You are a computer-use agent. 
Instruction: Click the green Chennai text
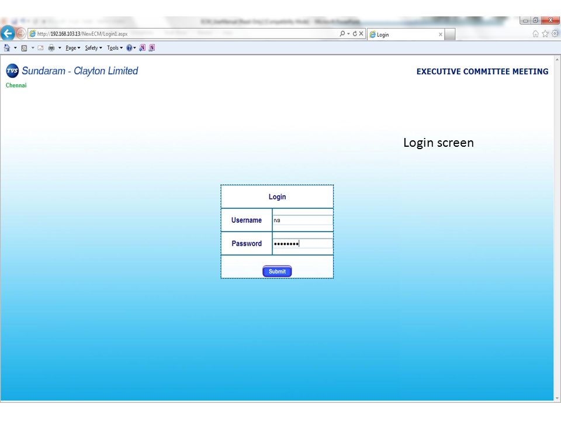click(x=16, y=85)
